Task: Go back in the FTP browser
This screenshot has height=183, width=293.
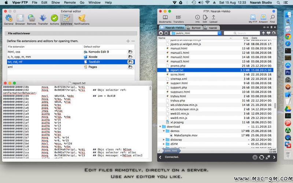Action: pyautogui.click(x=161, y=33)
